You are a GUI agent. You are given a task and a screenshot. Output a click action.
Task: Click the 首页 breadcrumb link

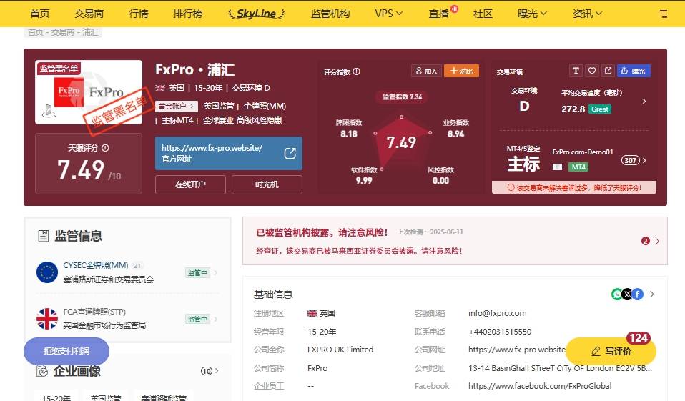(35, 32)
